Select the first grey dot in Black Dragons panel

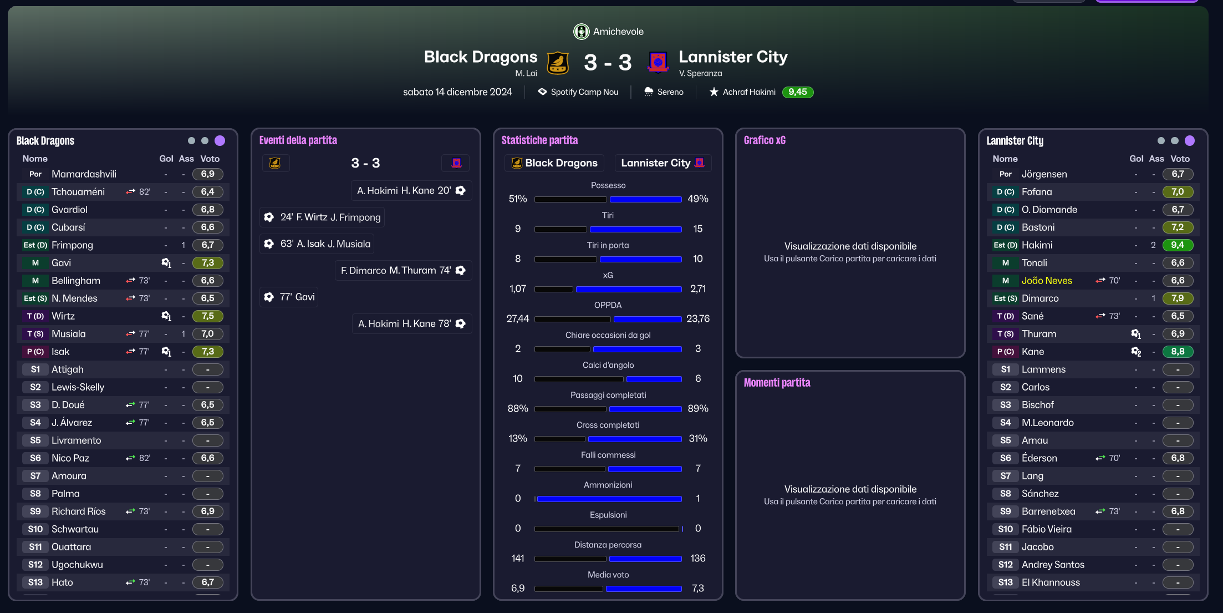tap(191, 141)
